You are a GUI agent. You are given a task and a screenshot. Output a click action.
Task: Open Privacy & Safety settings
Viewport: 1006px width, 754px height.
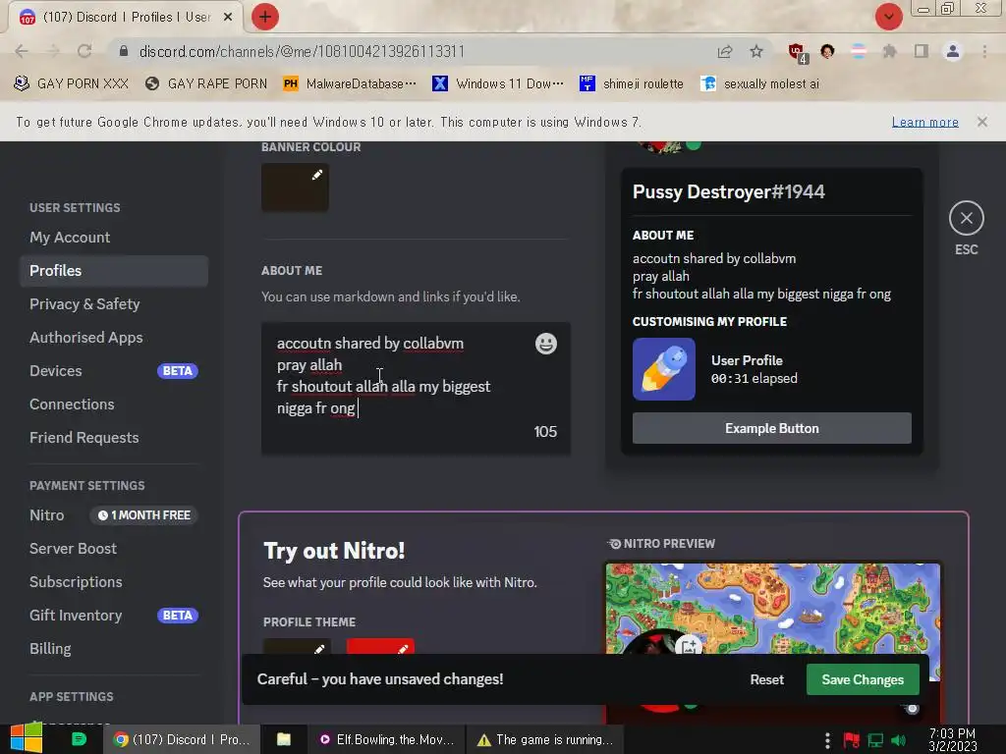[114, 304]
